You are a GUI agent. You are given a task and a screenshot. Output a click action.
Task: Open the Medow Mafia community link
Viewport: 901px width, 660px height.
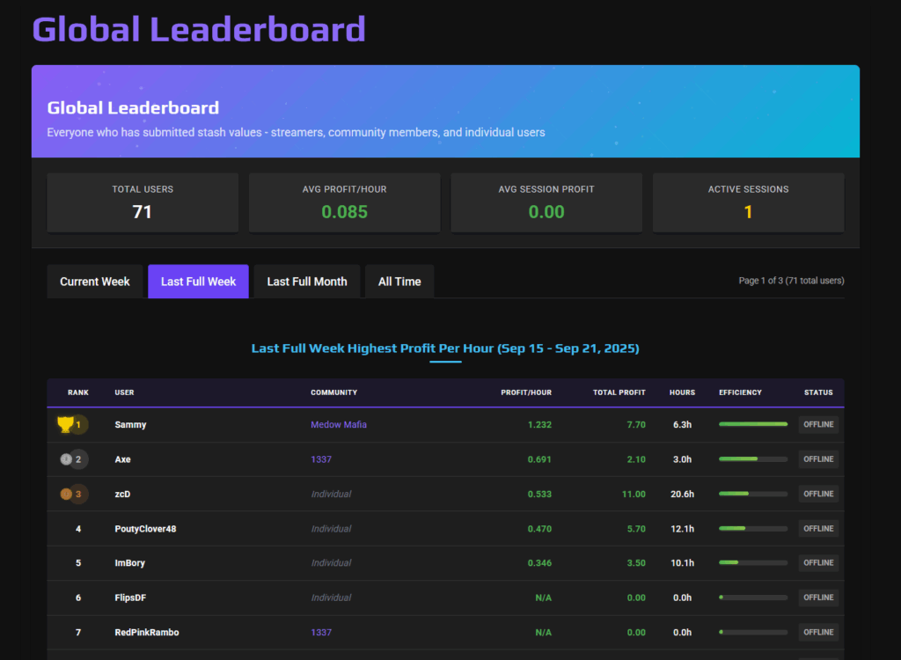click(x=339, y=425)
